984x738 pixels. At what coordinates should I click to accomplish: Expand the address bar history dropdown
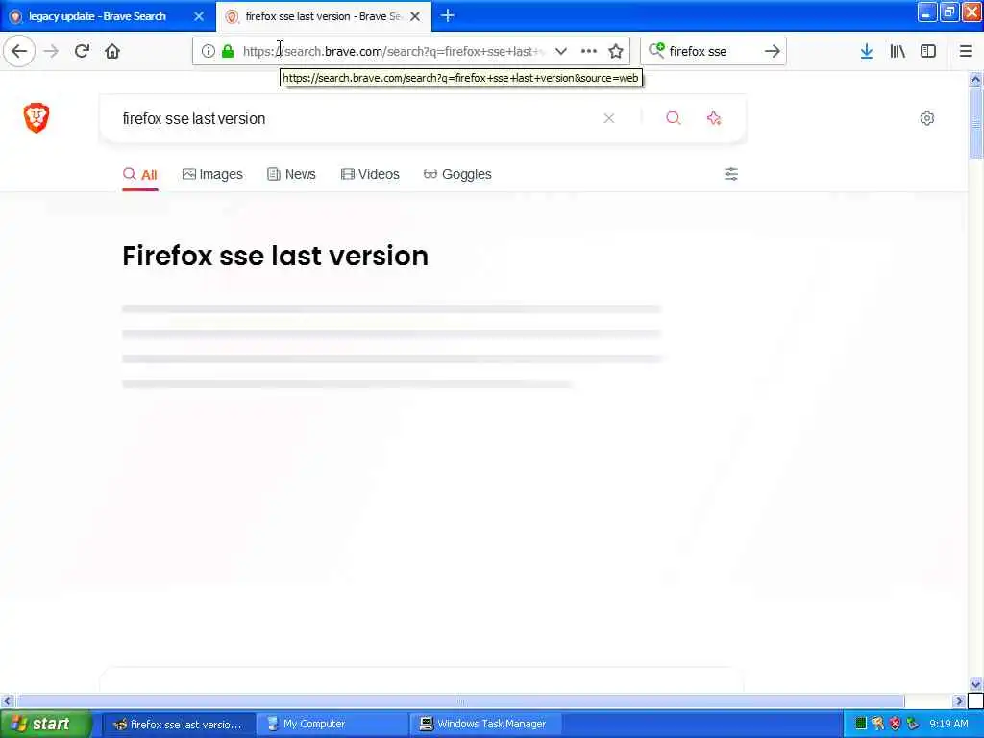pos(561,51)
